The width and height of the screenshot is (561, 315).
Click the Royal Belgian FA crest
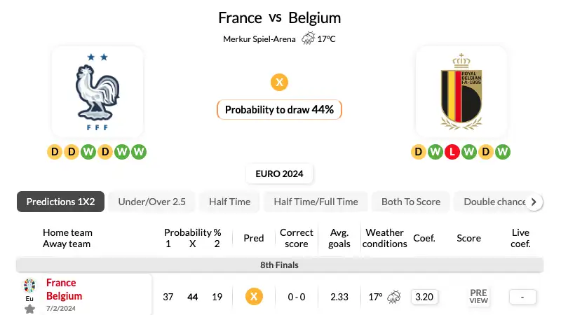461,92
